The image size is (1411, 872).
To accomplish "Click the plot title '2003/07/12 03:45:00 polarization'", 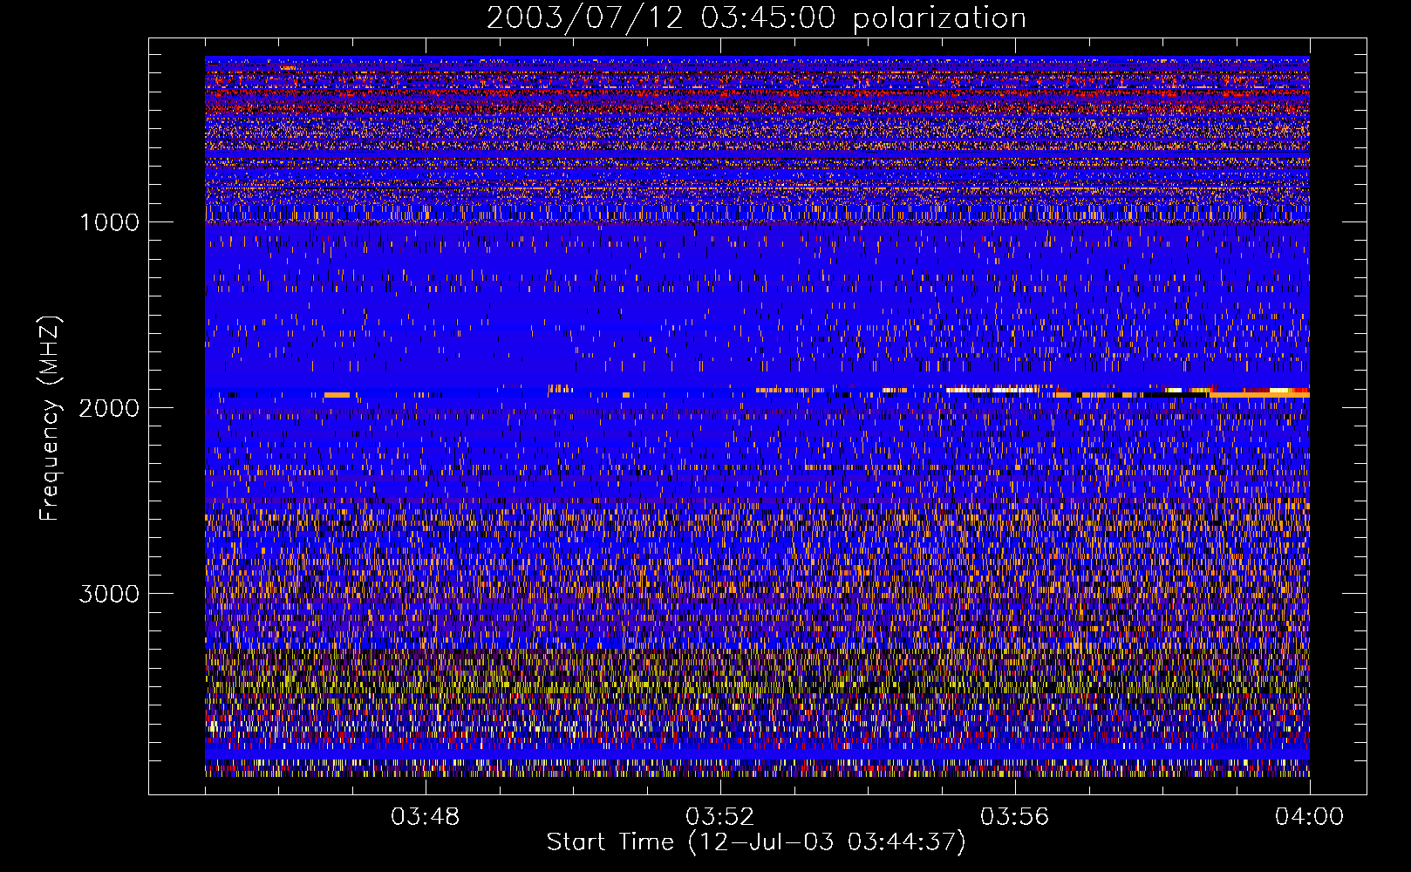I will pyautogui.click(x=756, y=17).
